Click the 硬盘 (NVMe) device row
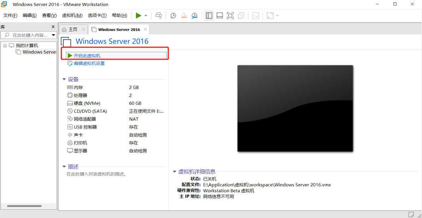 point(116,103)
